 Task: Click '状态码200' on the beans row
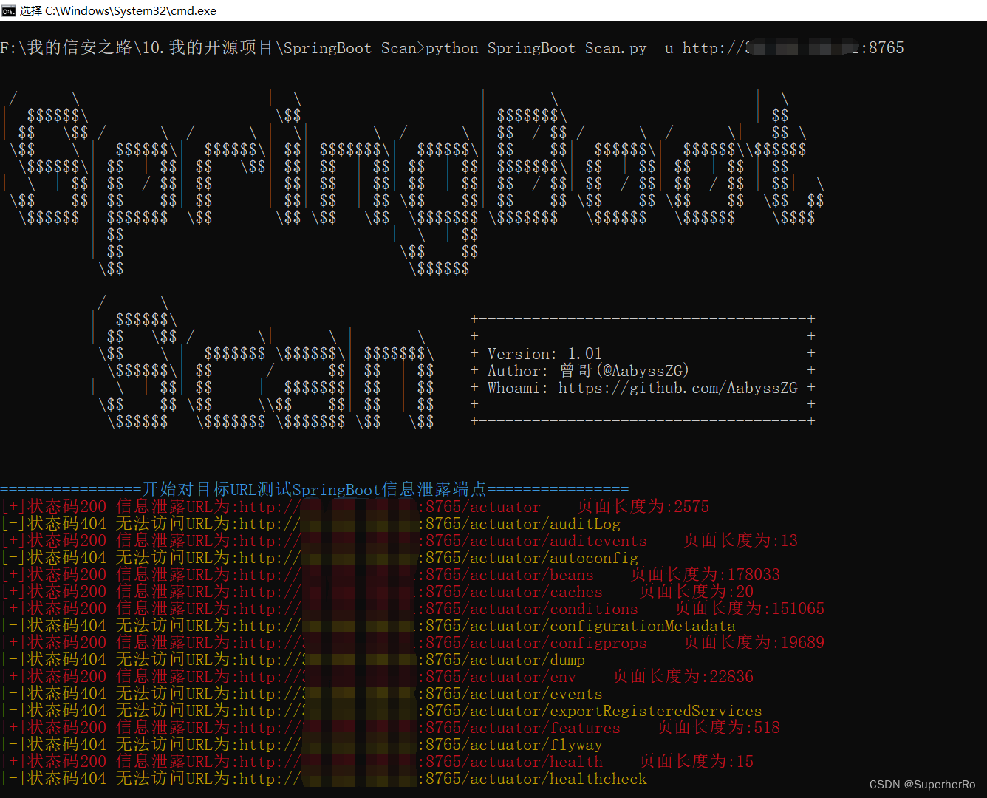[x=66, y=575]
